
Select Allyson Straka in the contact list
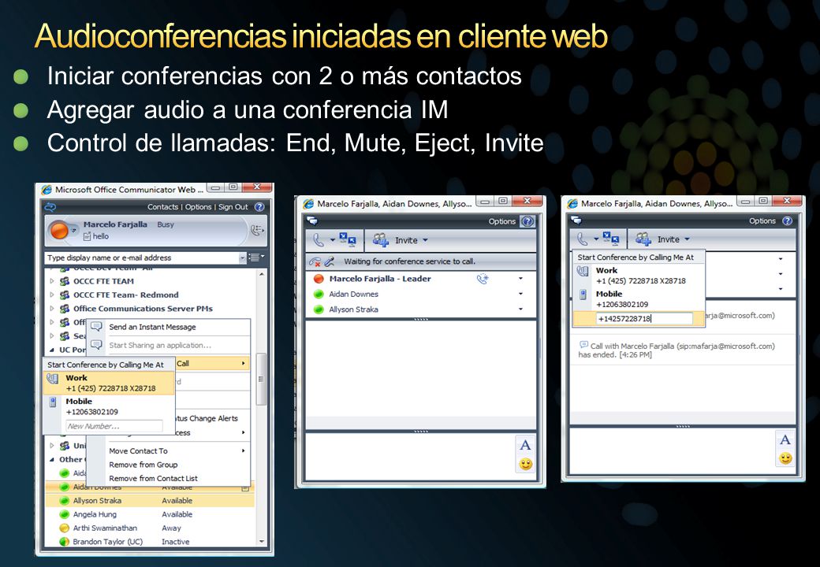point(150,500)
